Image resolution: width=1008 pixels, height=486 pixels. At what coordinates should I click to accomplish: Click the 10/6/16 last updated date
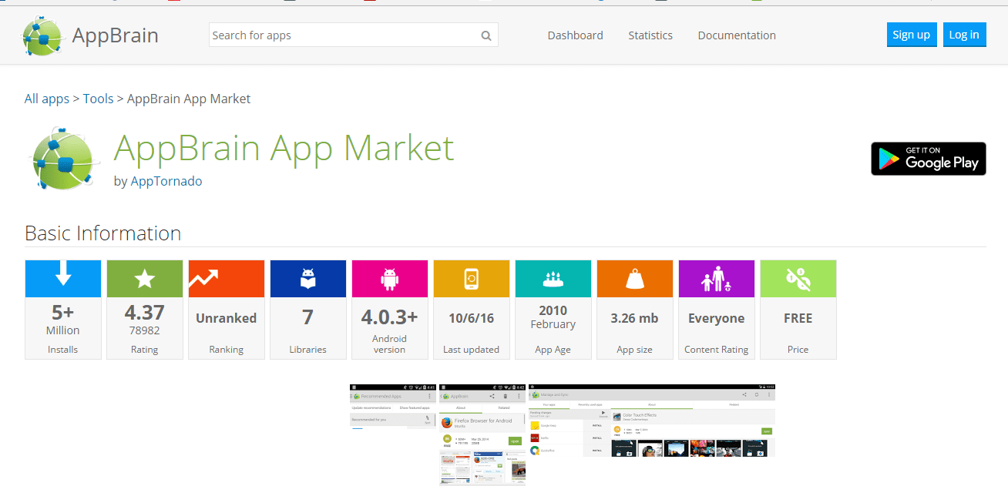(472, 318)
